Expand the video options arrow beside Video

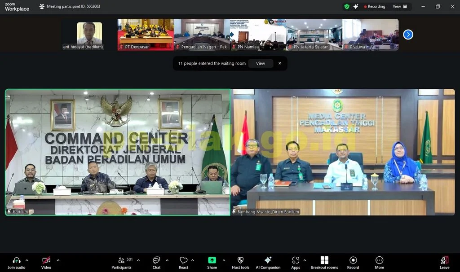coord(58,260)
